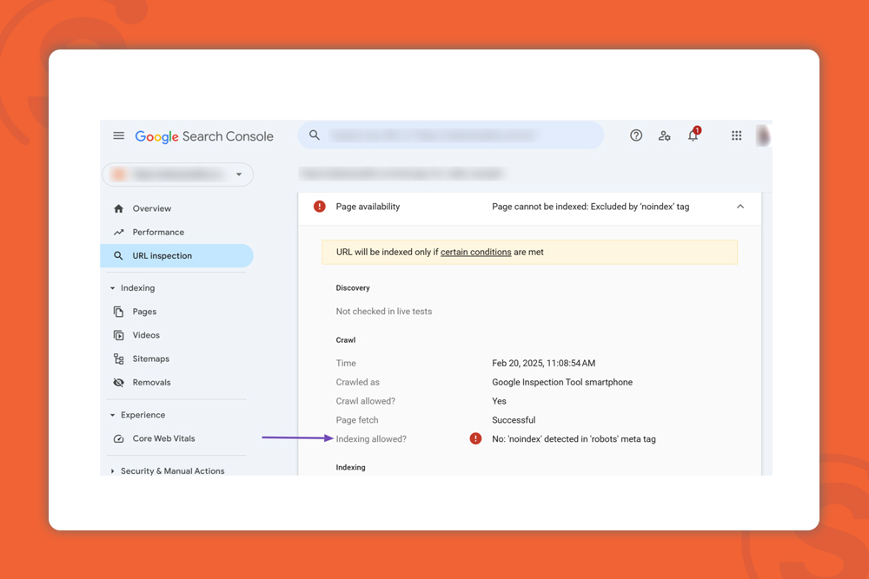Open user and settings management icon
This screenshot has height=579, width=869.
click(x=664, y=135)
